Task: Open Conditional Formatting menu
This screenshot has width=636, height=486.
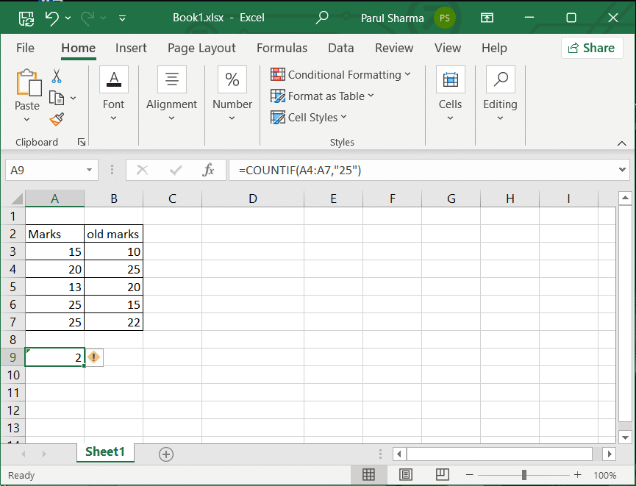Action: [x=340, y=75]
